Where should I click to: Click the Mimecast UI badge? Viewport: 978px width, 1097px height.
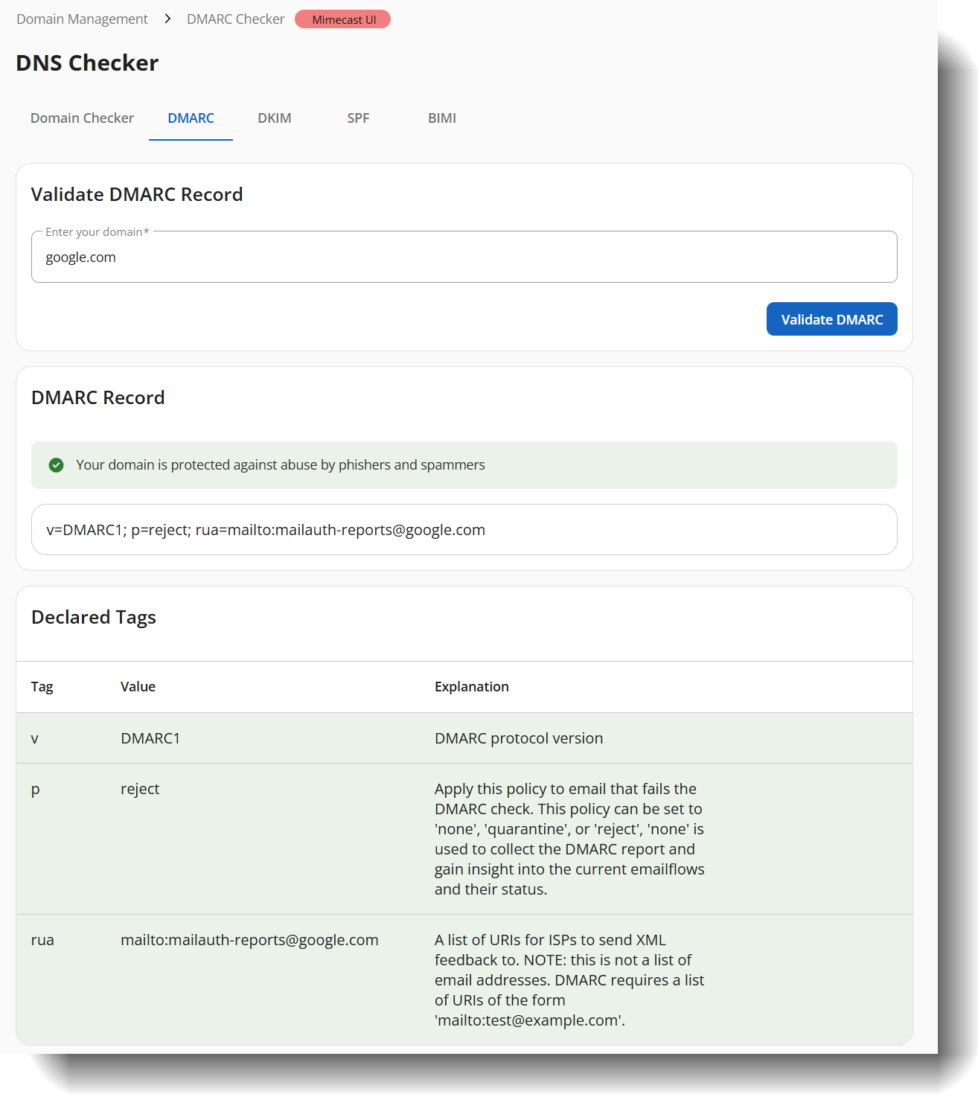pos(343,19)
